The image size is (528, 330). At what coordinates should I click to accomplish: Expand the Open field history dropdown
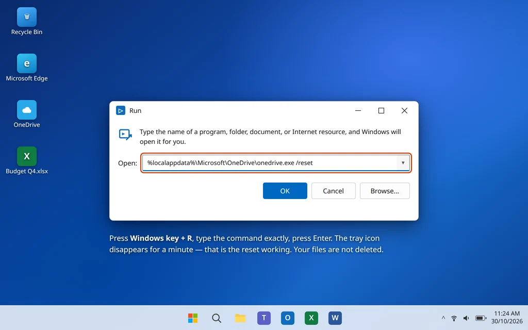(x=403, y=162)
